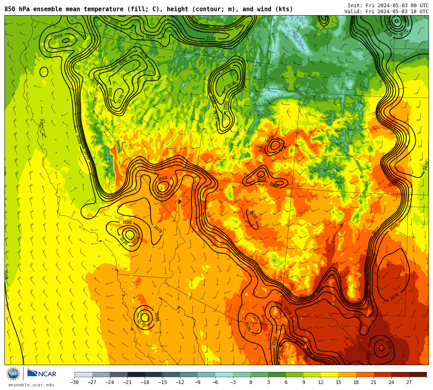The image size is (433, 390).
Task: Click the 3 colorbar tick label
Action: [x=268, y=382]
